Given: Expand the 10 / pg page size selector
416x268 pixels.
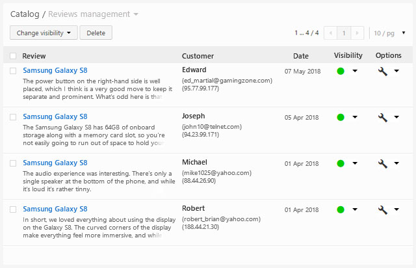Looking at the screenshot, I should coord(389,33).
